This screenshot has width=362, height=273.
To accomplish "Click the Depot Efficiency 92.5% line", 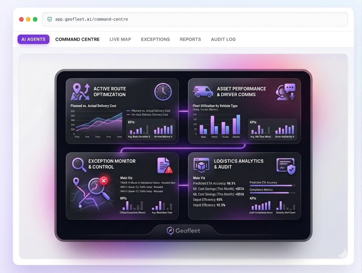I will coord(209,205).
